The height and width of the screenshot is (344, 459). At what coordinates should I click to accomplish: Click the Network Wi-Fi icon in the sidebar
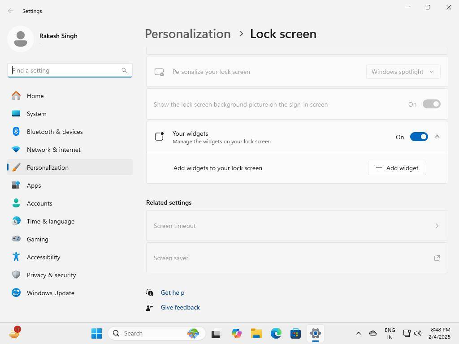click(16, 149)
